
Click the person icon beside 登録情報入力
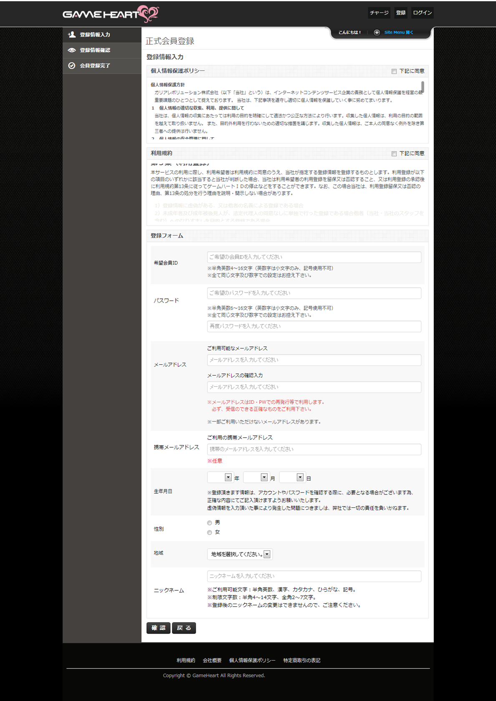(x=72, y=35)
